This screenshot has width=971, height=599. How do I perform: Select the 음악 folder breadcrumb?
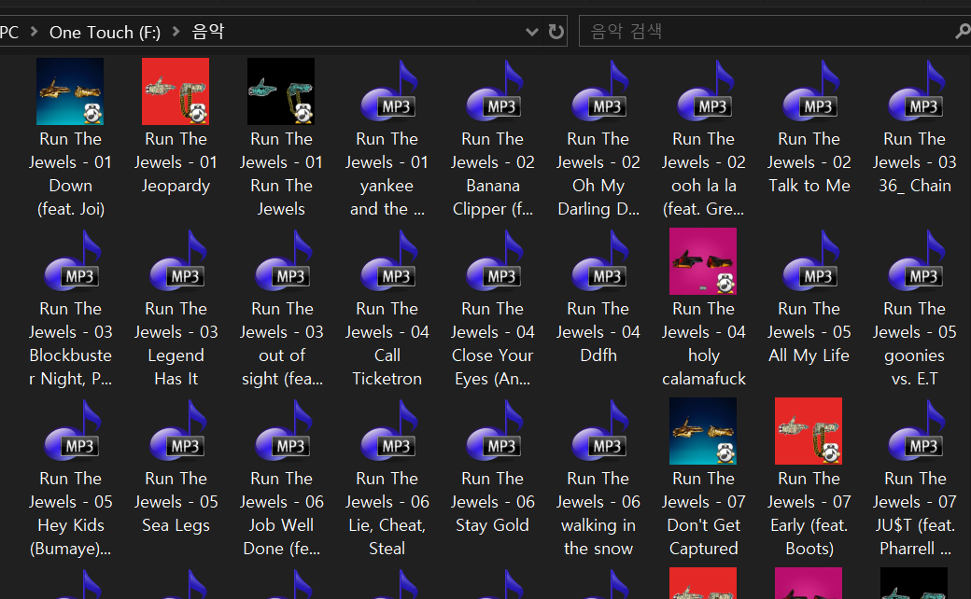pyautogui.click(x=208, y=32)
